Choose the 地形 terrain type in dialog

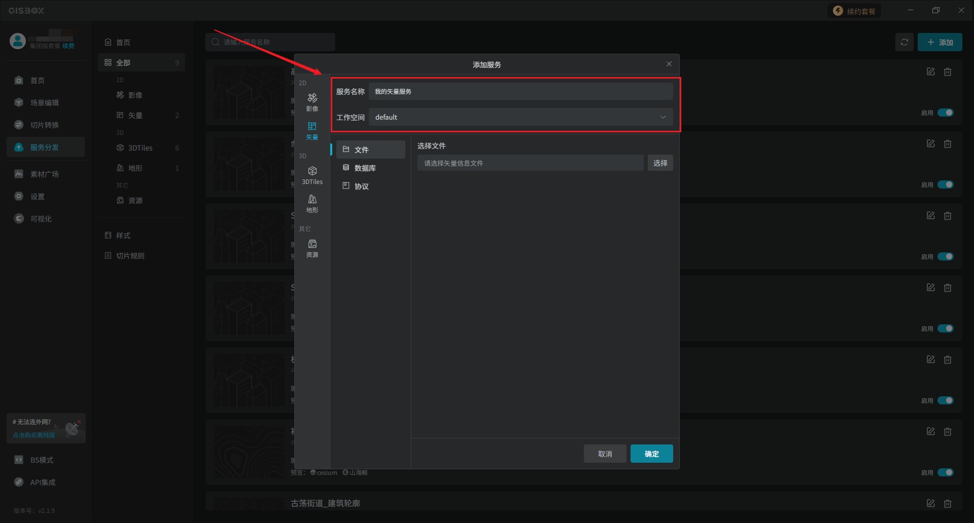(312, 203)
